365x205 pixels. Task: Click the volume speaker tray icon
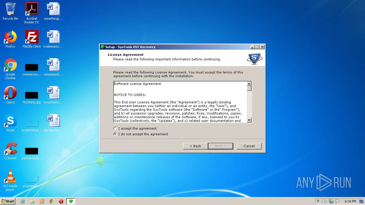tap(324, 201)
